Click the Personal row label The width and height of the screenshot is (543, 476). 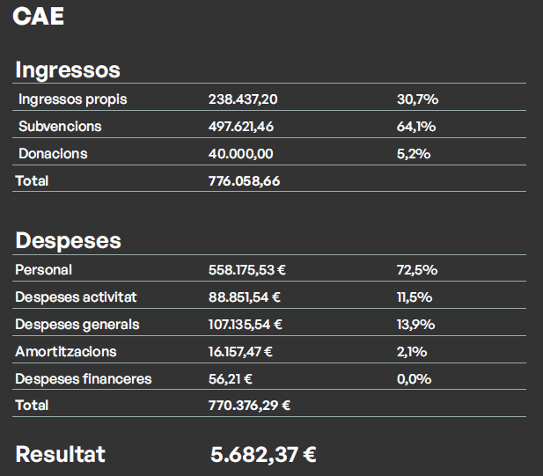point(43,270)
